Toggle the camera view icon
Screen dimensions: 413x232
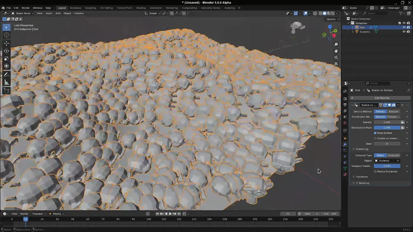point(336,57)
